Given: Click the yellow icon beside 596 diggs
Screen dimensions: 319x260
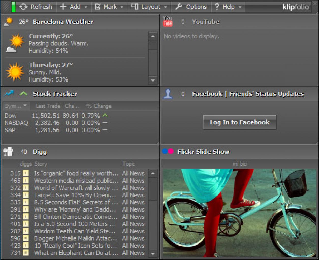Looking at the screenshot, I should [x=25, y=238].
